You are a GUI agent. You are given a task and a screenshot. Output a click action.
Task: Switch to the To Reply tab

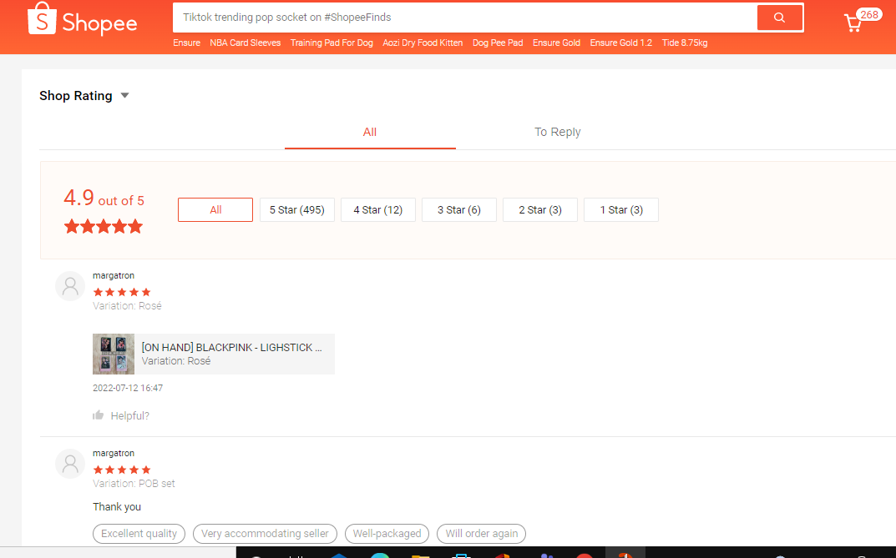click(557, 133)
